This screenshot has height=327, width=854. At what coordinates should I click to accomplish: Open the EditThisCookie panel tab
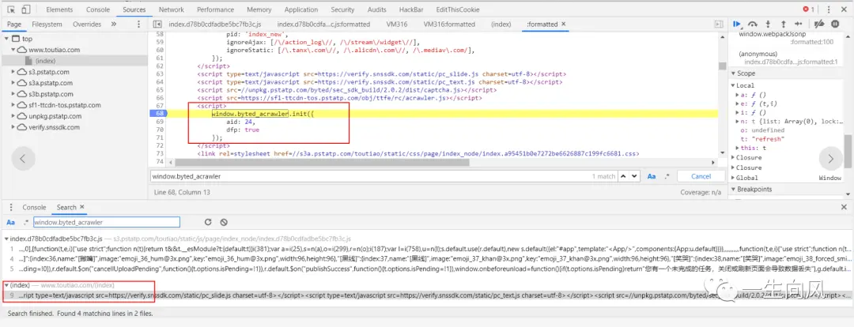pos(456,9)
